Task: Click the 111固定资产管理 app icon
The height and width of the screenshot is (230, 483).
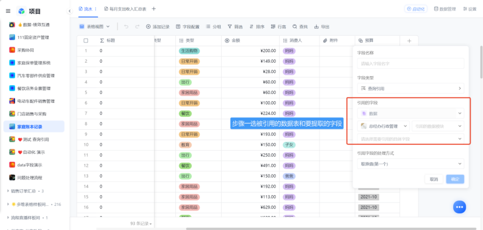Action: tap(12, 37)
